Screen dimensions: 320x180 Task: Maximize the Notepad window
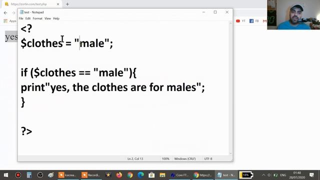(x=215, y=12)
